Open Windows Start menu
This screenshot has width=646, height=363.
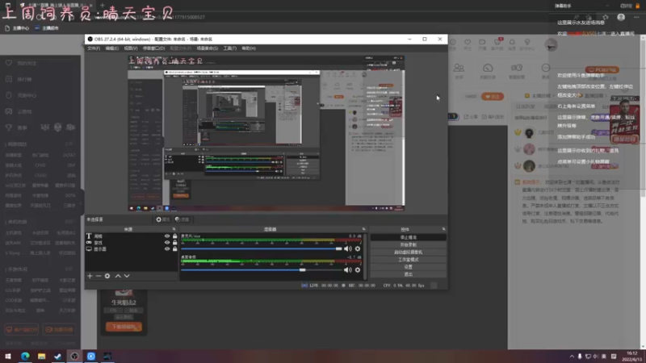8,357
